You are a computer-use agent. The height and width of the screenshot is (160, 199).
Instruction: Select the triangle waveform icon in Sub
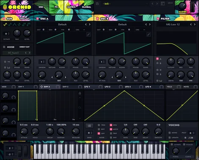click(x=14, y=25)
